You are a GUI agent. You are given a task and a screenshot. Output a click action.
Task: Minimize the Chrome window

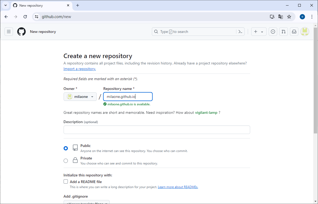click(287, 5)
